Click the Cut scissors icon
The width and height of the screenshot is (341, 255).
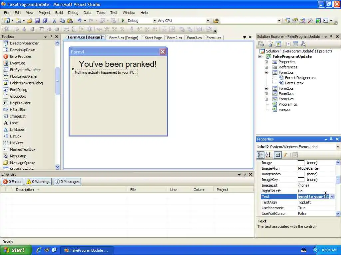tap(54, 21)
